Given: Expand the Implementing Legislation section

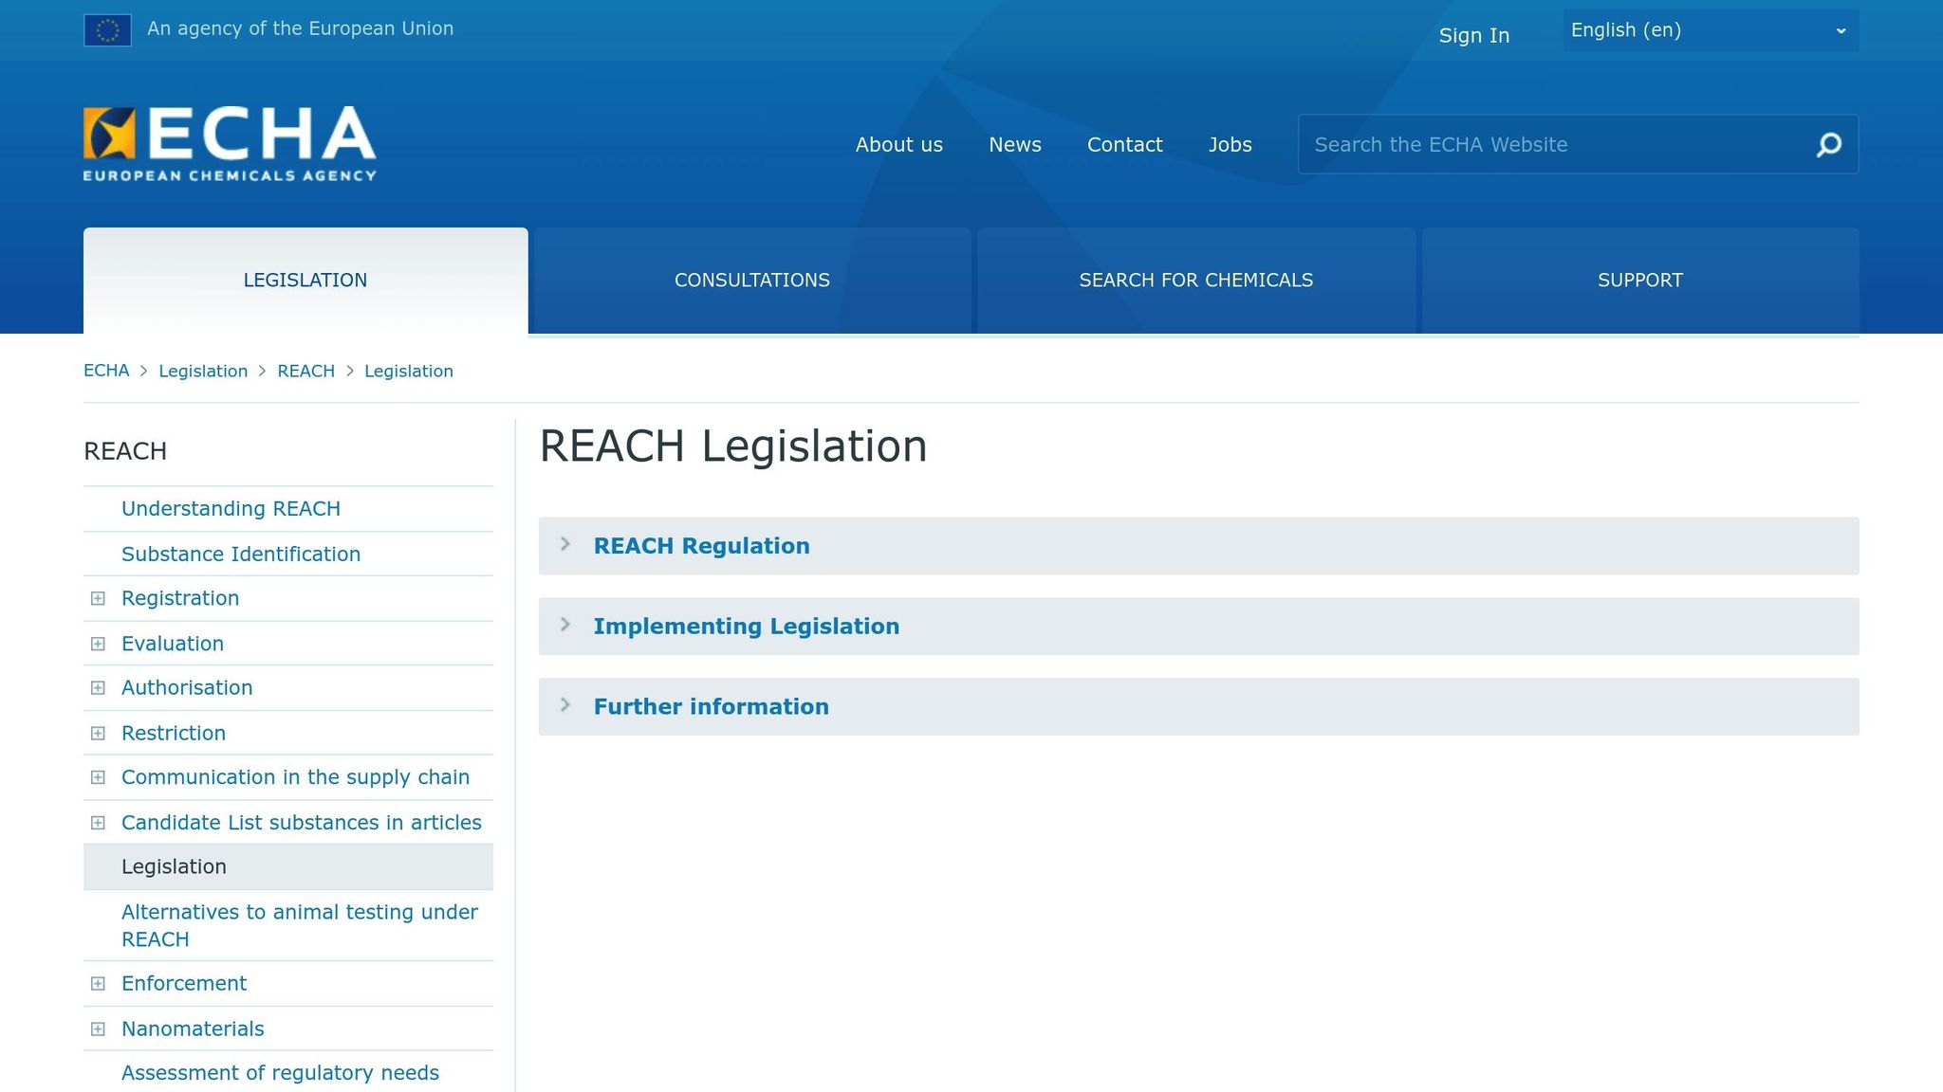Looking at the screenshot, I should tap(746, 627).
